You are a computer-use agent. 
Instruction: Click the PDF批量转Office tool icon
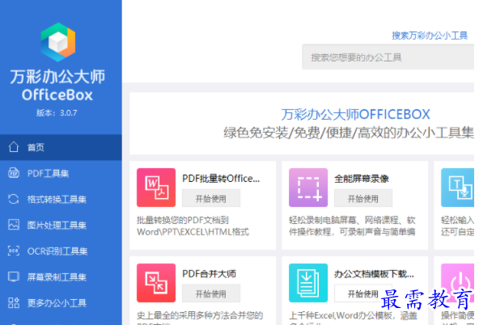click(x=156, y=188)
